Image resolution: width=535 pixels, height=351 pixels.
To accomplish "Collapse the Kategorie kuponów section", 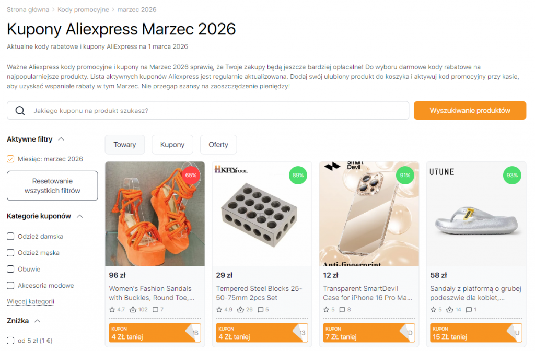I will (x=79, y=216).
